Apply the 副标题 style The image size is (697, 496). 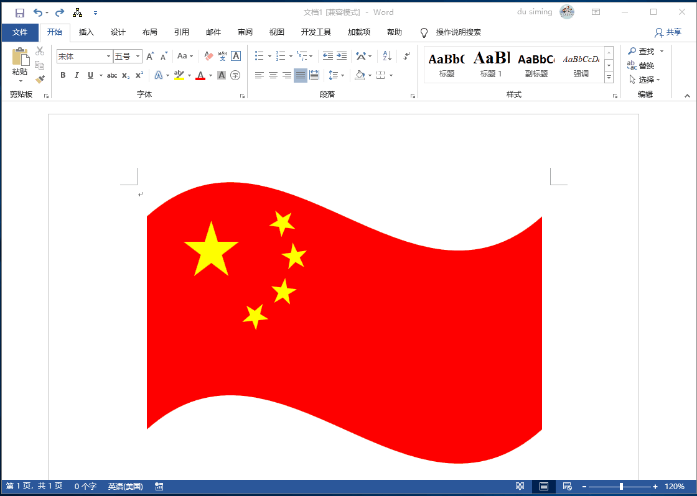click(x=536, y=64)
